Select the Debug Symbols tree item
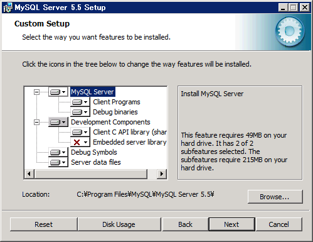The height and width of the screenshot is (242, 313). pyautogui.click(x=94, y=152)
